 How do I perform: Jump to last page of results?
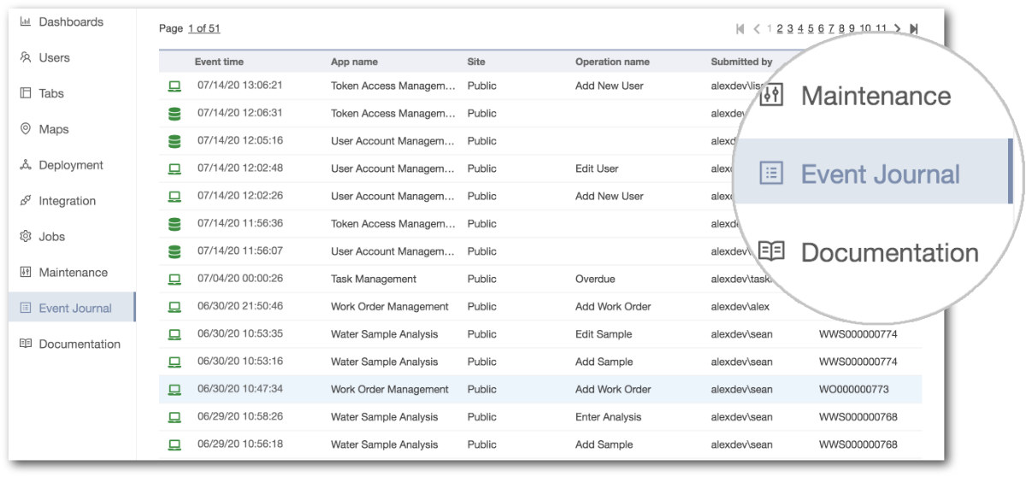point(913,29)
